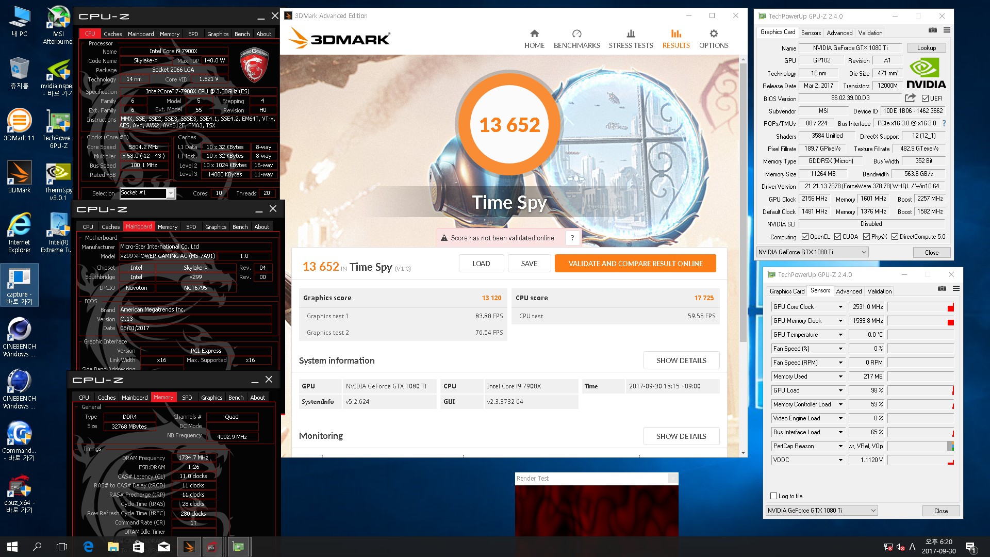This screenshot has width=990, height=557.
Task: Show details for System information
Action: pyautogui.click(x=681, y=361)
